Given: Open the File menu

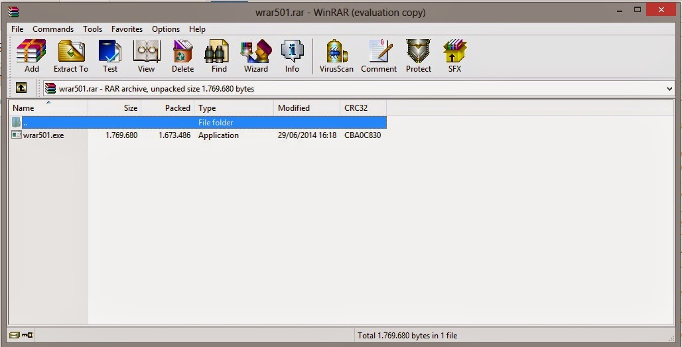Looking at the screenshot, I should click(17, 29).
